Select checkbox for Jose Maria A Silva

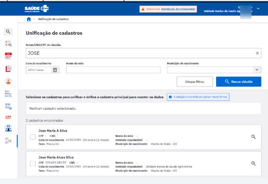tap(33, 137)
